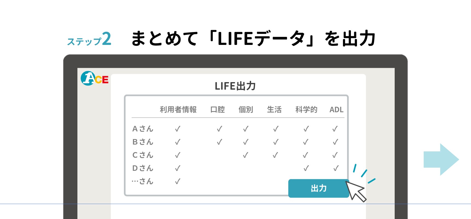
Task: Select the 口腔 column header
Action: coord(217,109)
